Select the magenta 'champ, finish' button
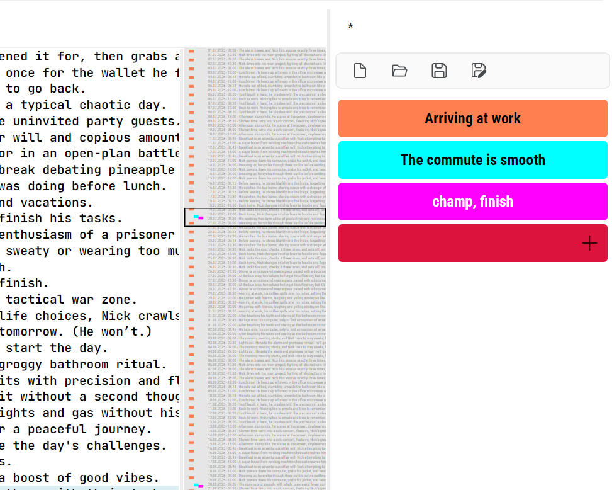 (x=472, y=201)
